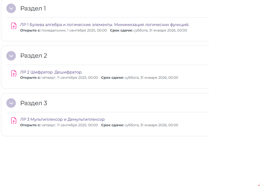The image size is (260, 186).
Task: Toggle the Раздел 3 section chevron
Action: point(11,103)
